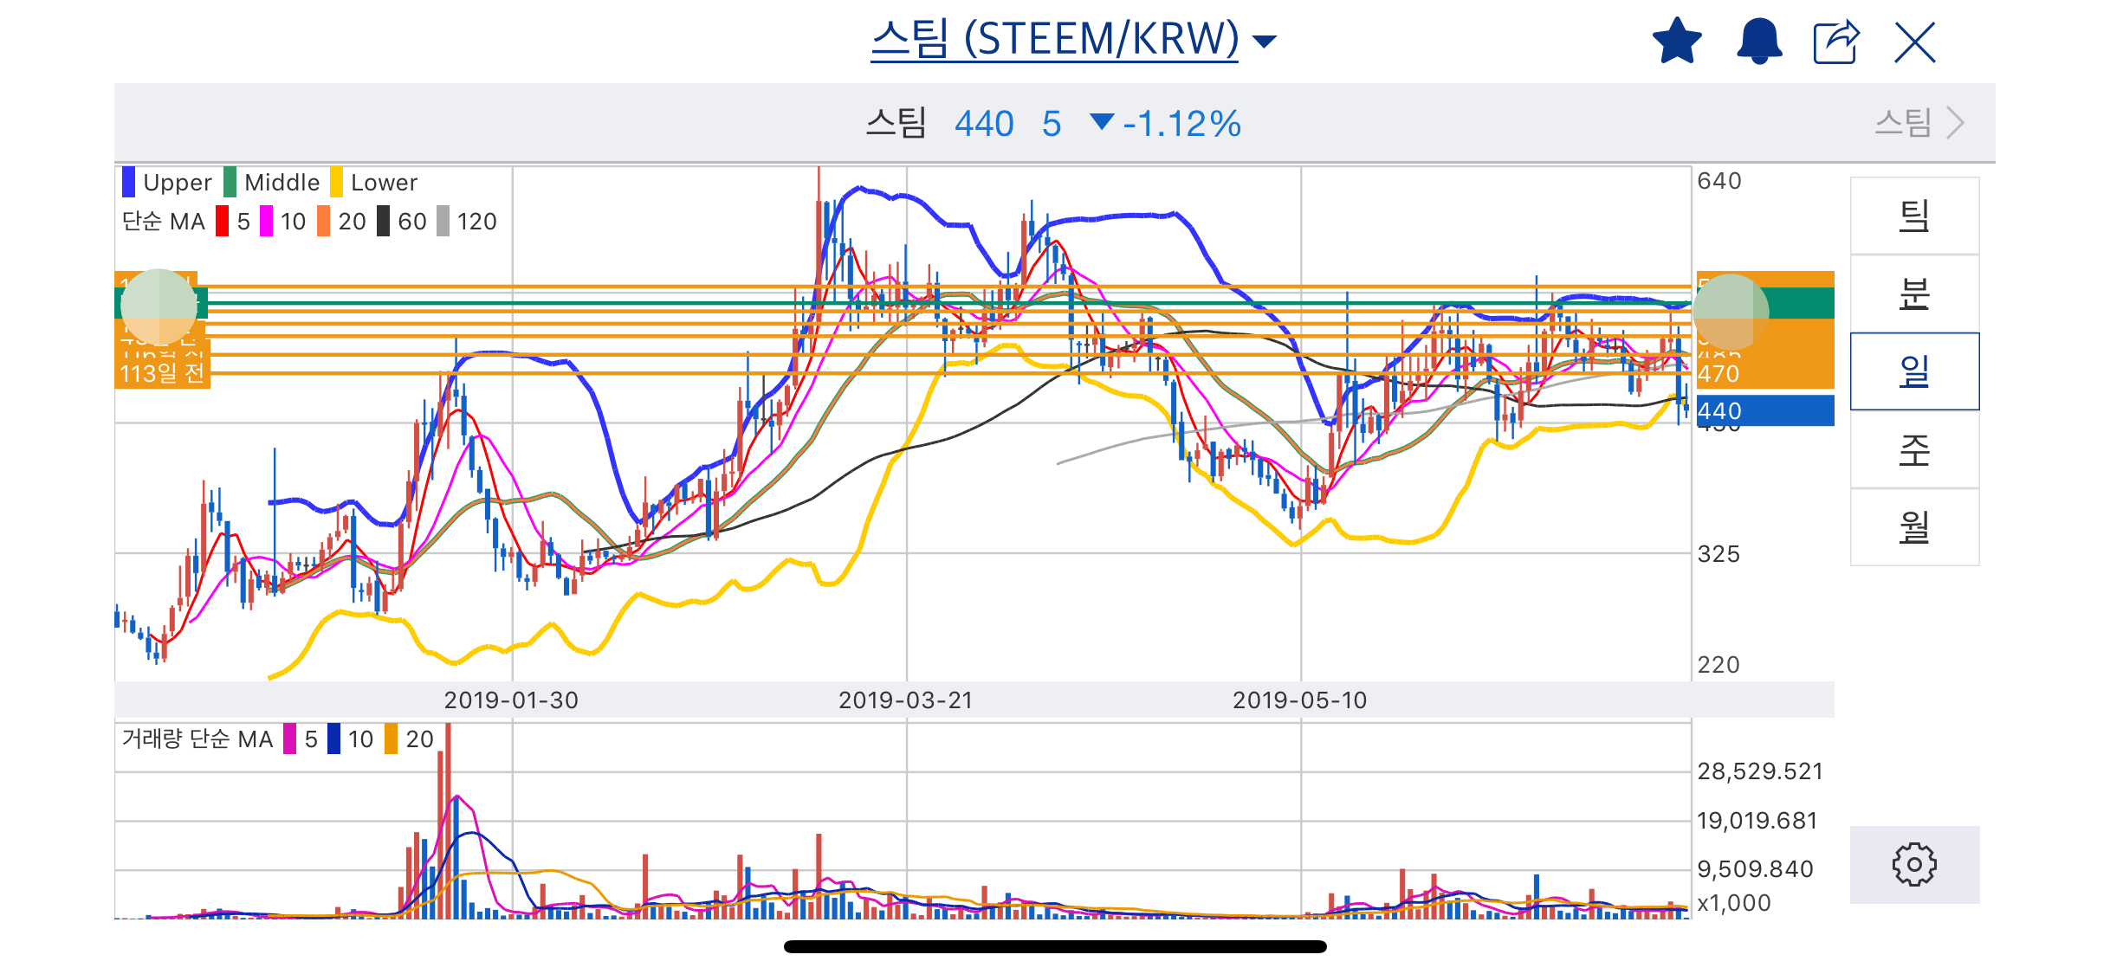Open price alert bell icon

click(1759, 41)
